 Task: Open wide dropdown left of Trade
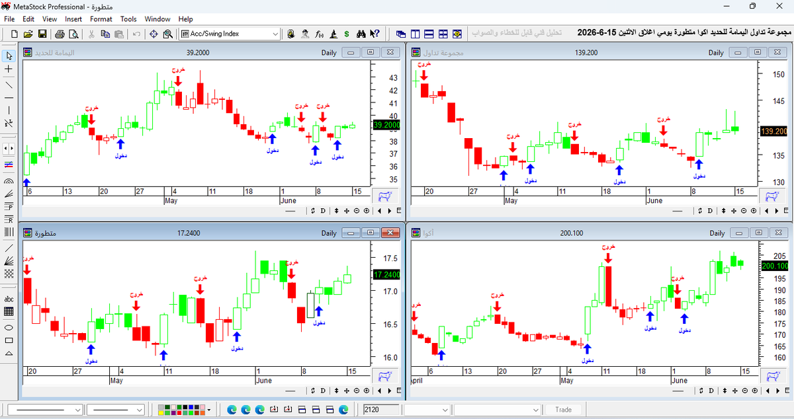point(537,410)
